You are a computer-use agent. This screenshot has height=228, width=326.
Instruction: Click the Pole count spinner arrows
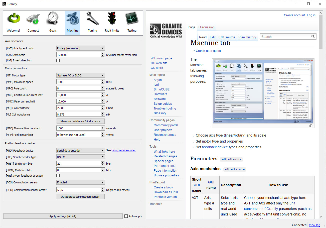point(103,88)
